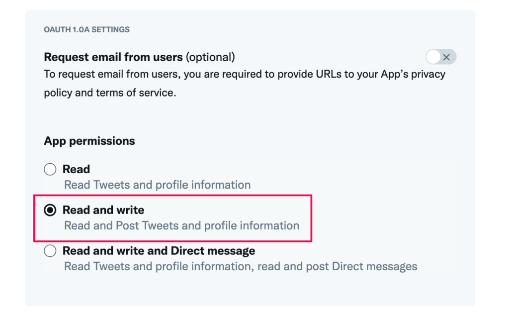Click the X icon inside the email toggle
The height and width of the screenshot is (330, 509).
tap(446, 57)
